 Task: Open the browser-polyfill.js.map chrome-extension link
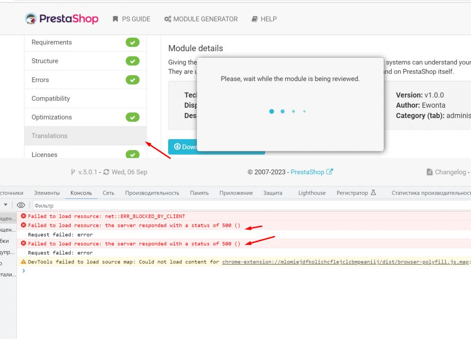click(x=346, y=262)
